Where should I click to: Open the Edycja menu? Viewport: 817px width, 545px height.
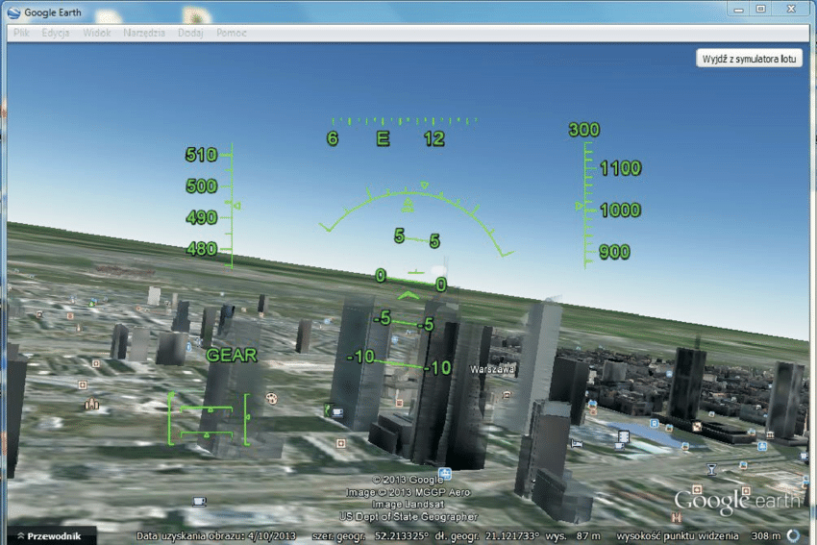56,33
